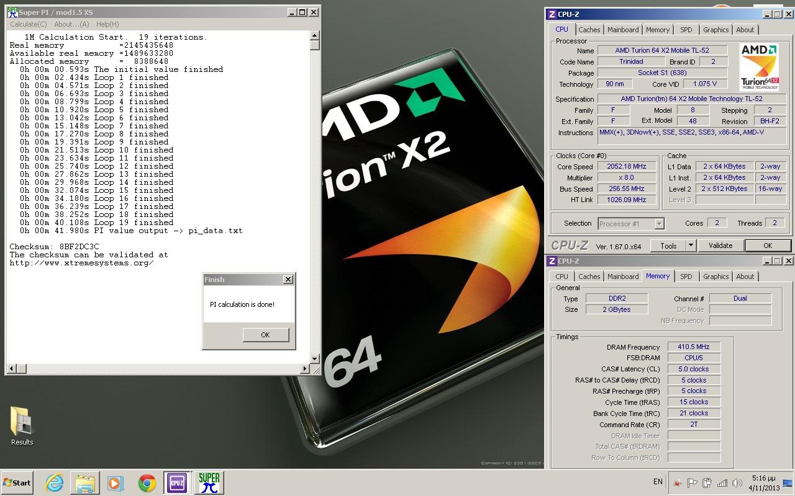The height and width of the screenshot is (496, 795).
Task: Switch to Caches tab in top CPU-Z window
Action: click(x=589, y=30)
